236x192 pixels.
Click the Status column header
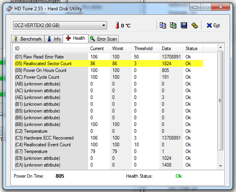pyautogui.click(x=193, y=48)
